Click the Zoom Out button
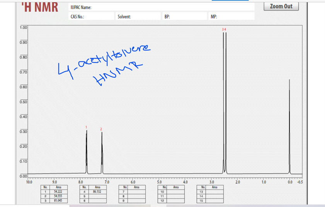The width and height of the screenshot is (325, 207). (281, 6)
